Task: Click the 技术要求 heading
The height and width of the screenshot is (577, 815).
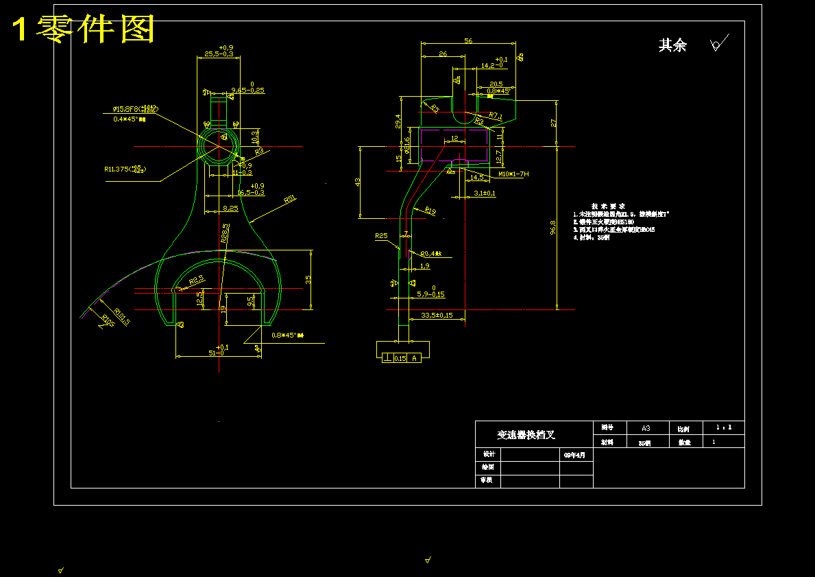Action: 607,206
